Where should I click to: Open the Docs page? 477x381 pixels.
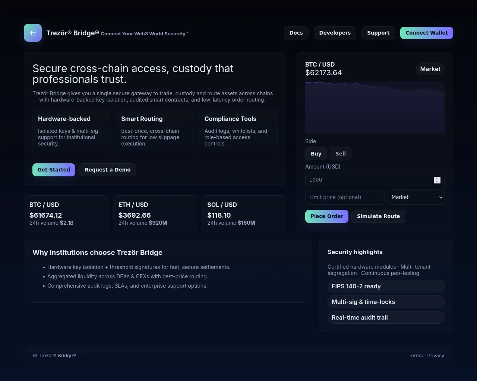point(296,33)
